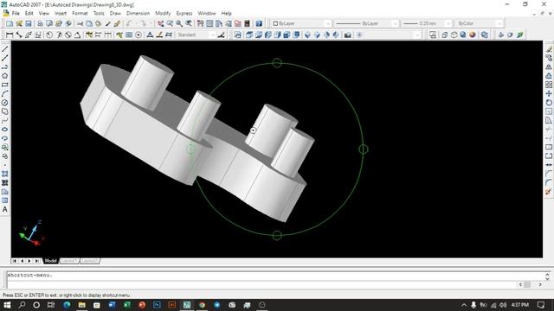Open the linetype ByLayer dropdown
This screenshot has width=554, height=311.
point(366,23)
